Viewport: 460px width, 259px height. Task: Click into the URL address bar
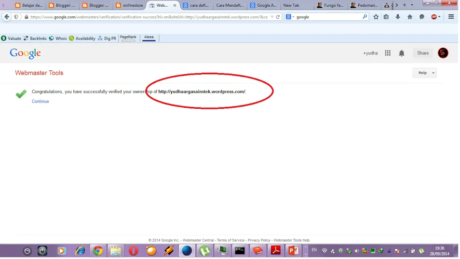(149, 17)
